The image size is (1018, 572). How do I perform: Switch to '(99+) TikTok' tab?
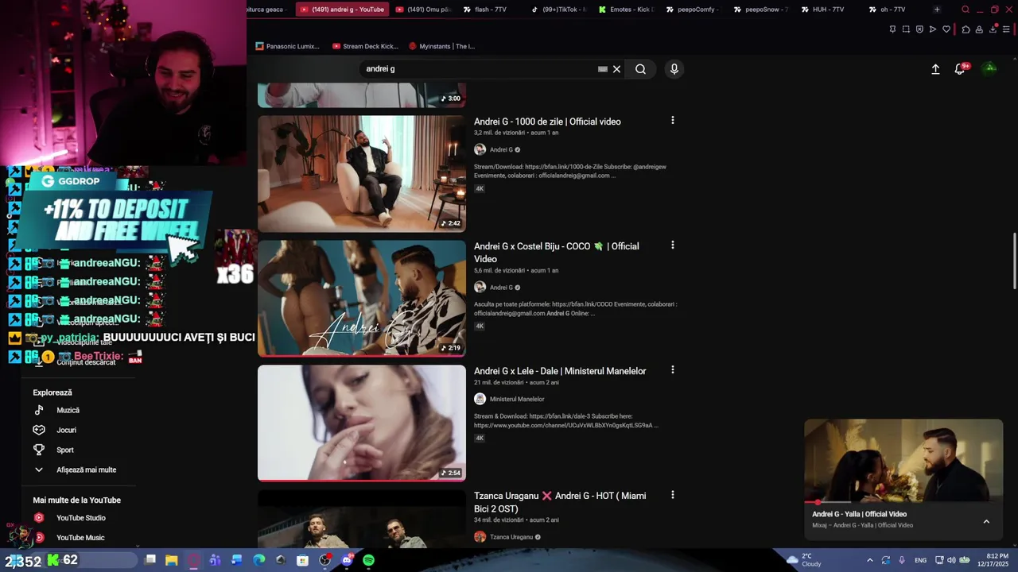[x=558, y=10]
